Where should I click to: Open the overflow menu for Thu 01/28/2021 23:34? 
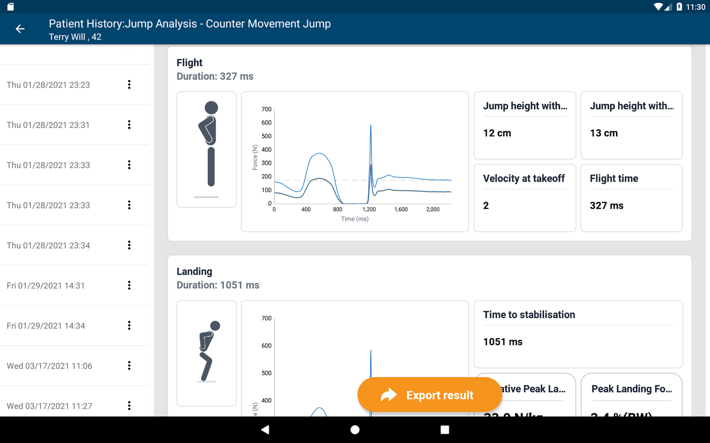[129, 245]
